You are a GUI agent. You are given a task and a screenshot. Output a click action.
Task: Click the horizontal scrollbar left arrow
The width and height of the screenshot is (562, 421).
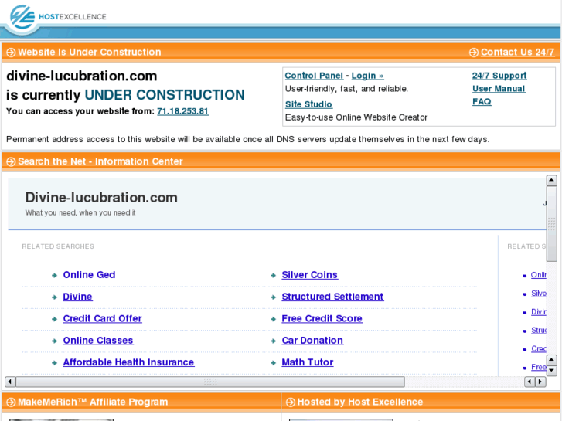(10, 382)
